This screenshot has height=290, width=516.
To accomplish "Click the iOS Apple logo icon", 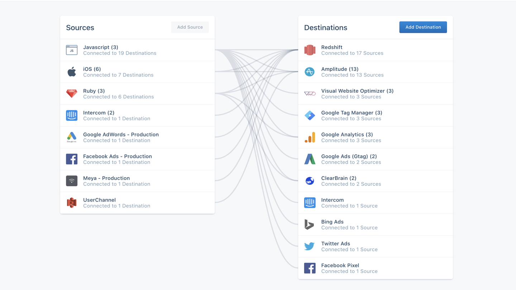I will point(72,72).
